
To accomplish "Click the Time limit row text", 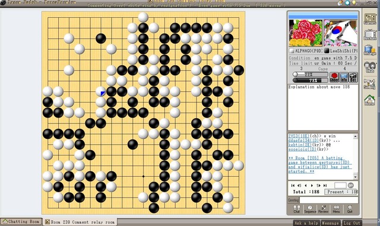I will pyautogui.click(x=323, y=63).
